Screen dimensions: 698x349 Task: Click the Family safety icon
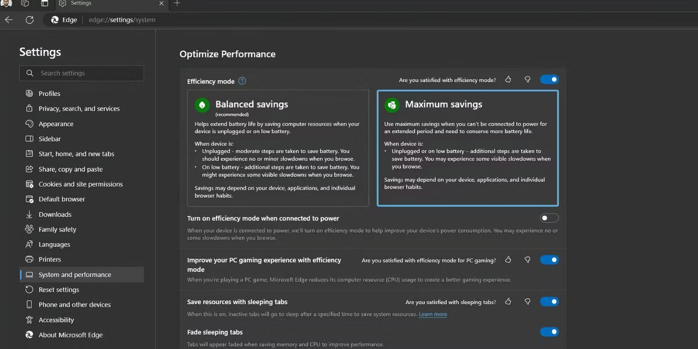pos(29,229)
